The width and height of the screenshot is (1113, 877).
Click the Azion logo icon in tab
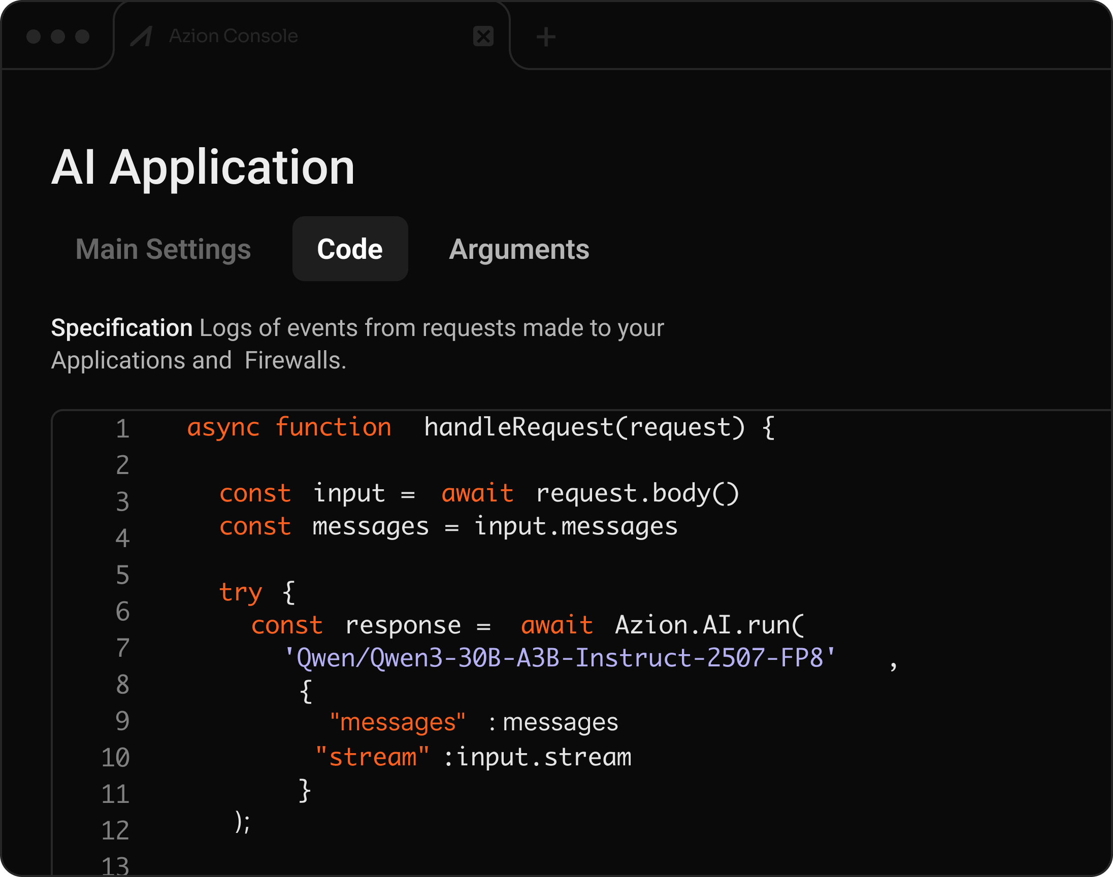tap(141, 36)
